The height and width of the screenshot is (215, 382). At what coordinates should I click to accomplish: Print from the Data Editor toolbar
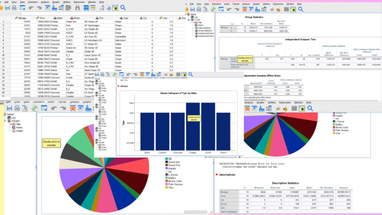pos(14,8)
